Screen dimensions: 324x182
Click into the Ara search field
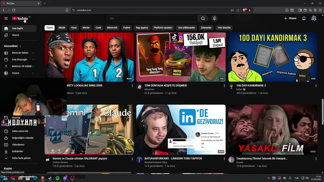click(153, 18)
